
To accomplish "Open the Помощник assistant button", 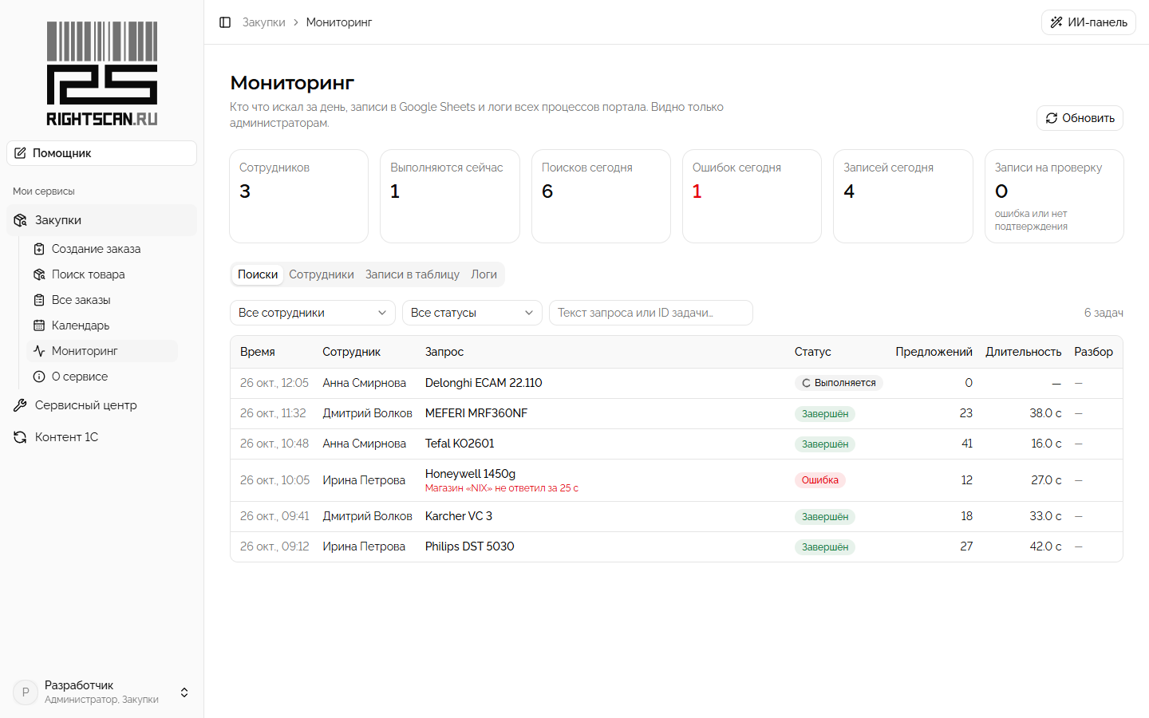I will [x=102, y=153].
